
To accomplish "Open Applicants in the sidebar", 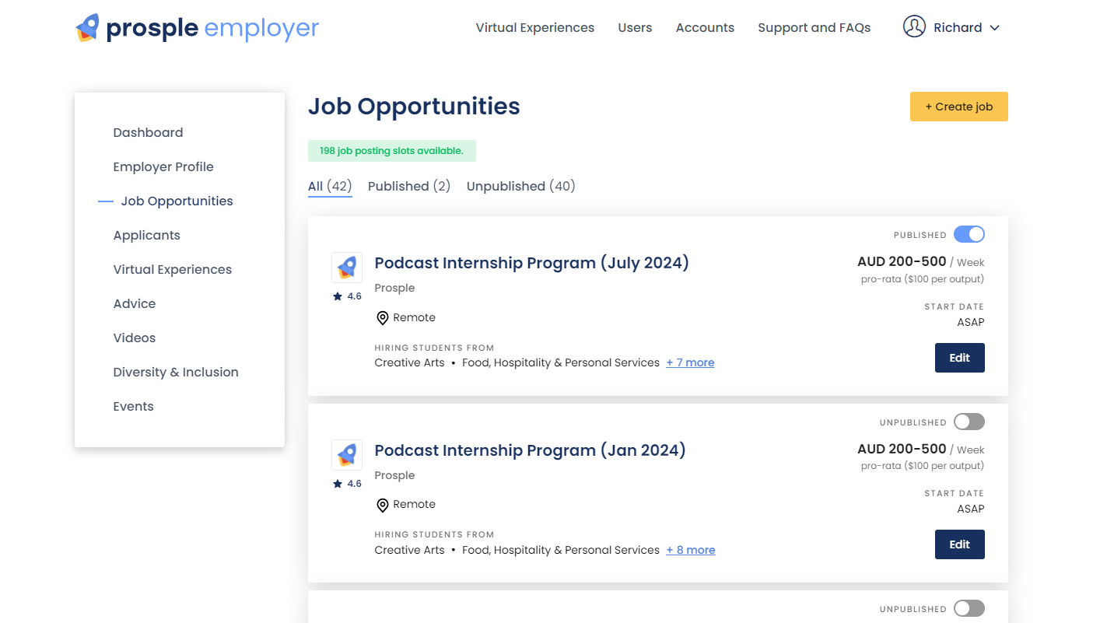I will tap(146, 235).
